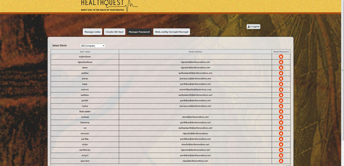Click the lock icon for lbabcadmin
This screenshot has height=166, width=344.
[x=281, y=112]
